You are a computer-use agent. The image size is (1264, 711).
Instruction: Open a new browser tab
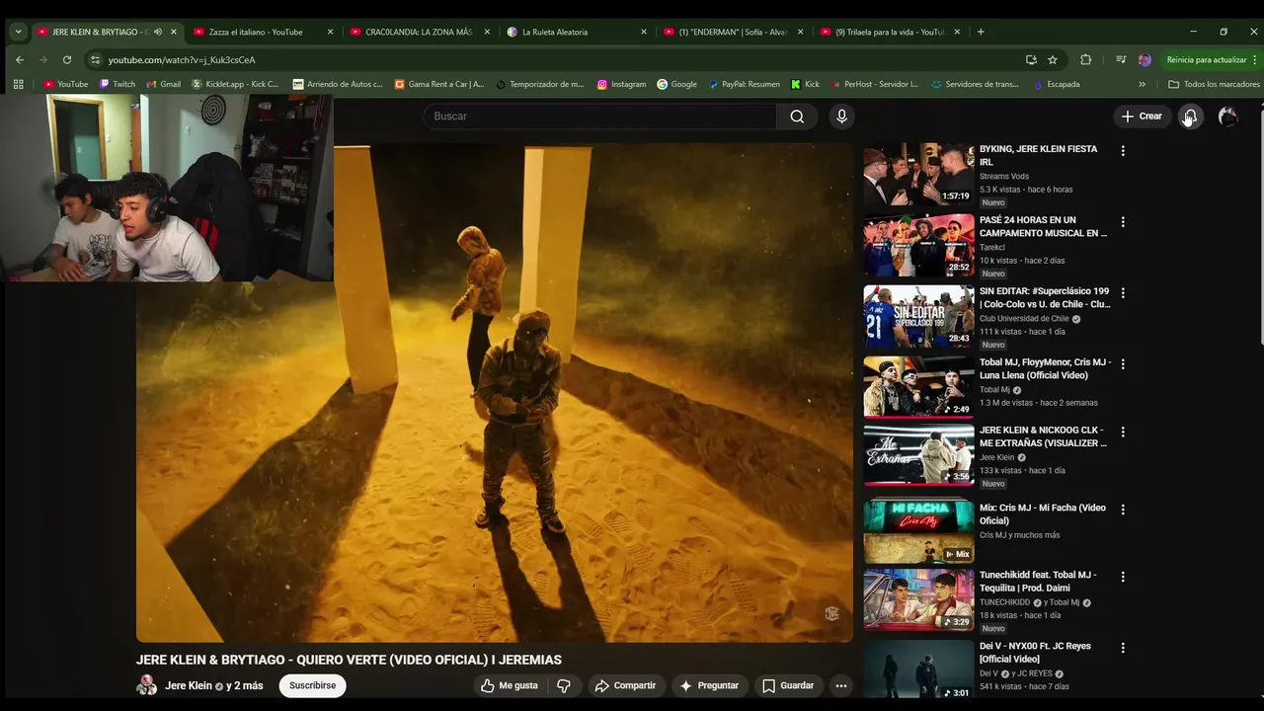[x=981, y=32]
